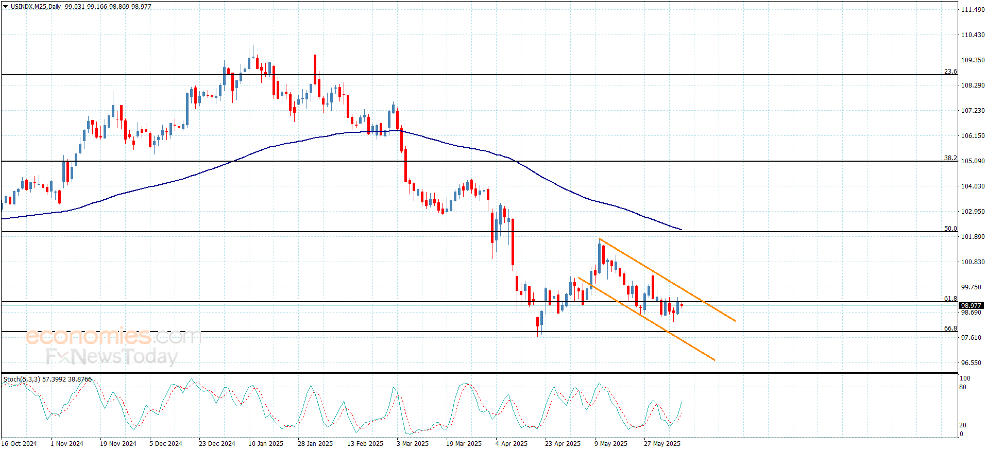The height and width of the screenshot is (450, 987).
Task: Click the 27 May 2025 date label
Action: [662, 443]
